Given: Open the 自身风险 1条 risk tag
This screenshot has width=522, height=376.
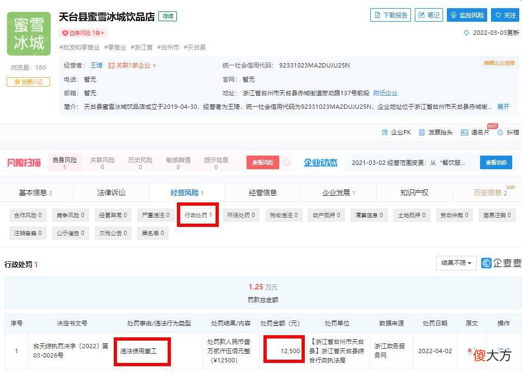Looking at the screenshot, I should 83,33.
